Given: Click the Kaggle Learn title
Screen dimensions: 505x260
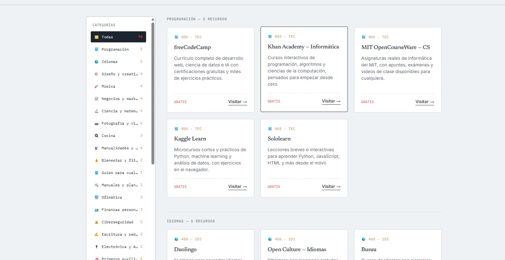Looking at the screenshot, I should click(190, 139).
